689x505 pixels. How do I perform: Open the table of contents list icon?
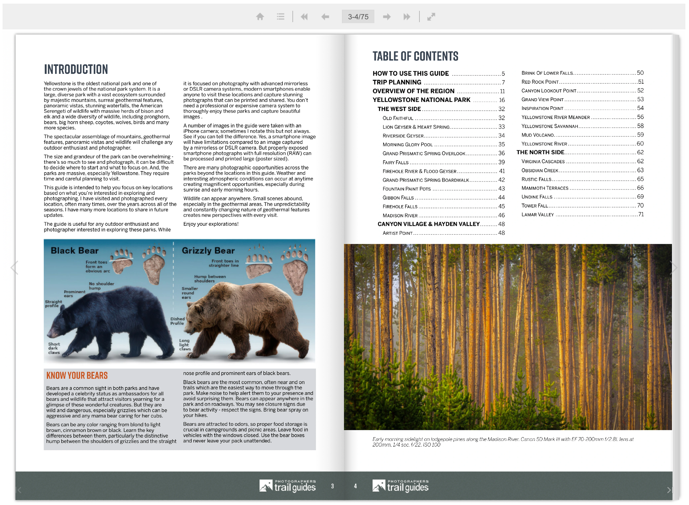(281, 17)
